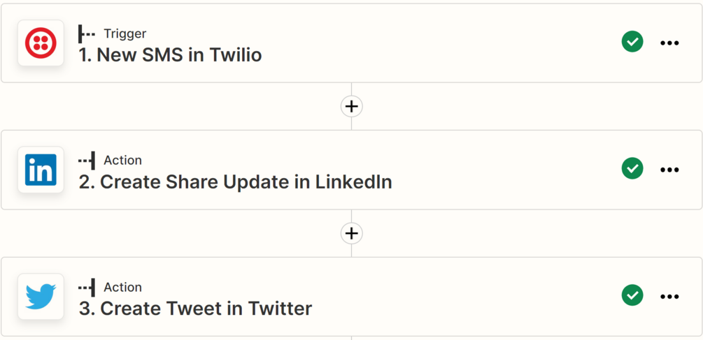Screen dimensions: 703x340
Task: Open the "Create Tweet in Twitter" step
Action: pyautogui.click(x=195, y=309)
